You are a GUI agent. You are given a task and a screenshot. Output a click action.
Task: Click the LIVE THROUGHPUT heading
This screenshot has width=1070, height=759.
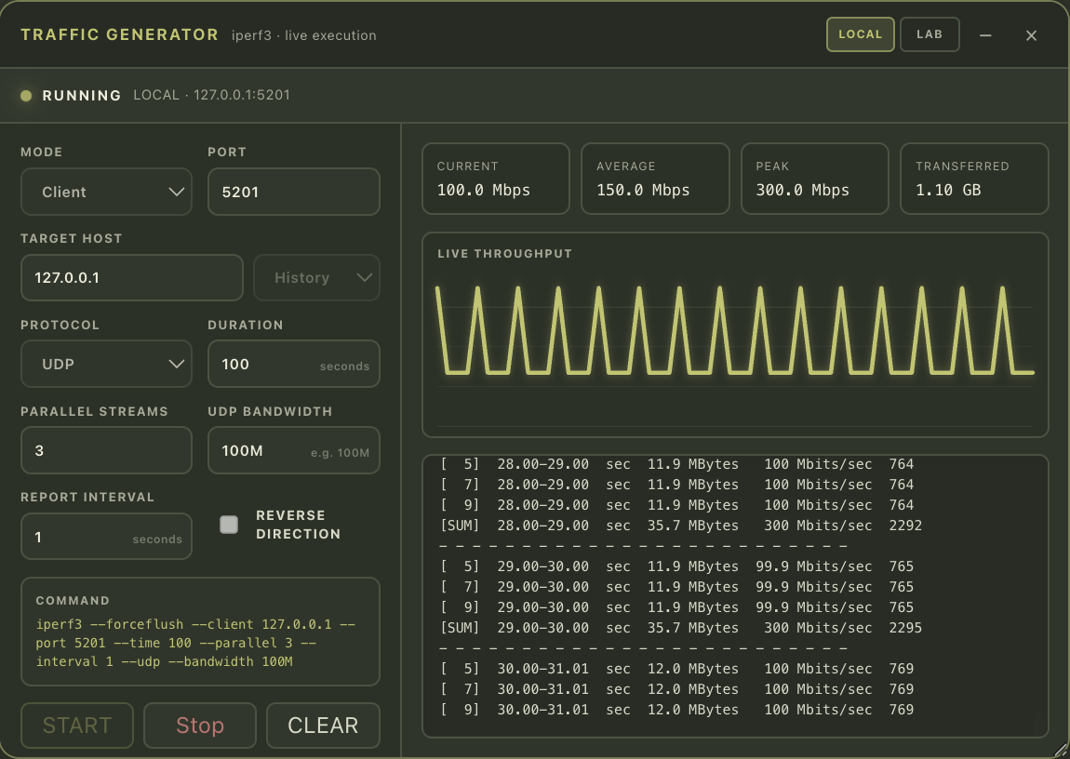505,254
